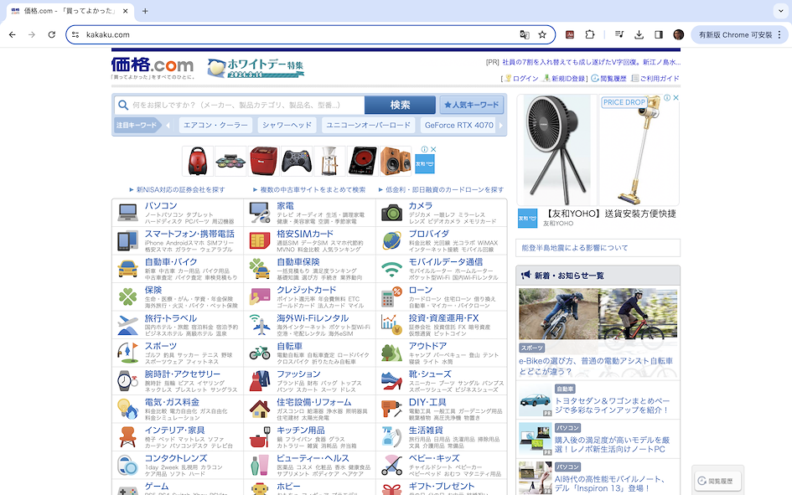This screenshot has height=495, width=792.
Task: Open the e-Bike article thumbnail image
Action: (598, 314)
